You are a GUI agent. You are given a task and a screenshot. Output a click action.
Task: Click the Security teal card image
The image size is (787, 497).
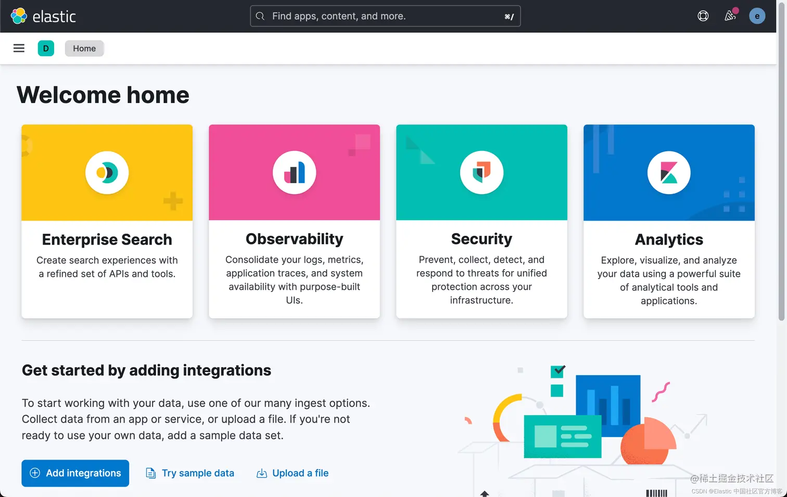[482, 172]
